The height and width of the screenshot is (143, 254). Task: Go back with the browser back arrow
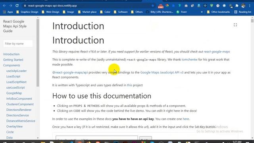(x=4, y=6)
